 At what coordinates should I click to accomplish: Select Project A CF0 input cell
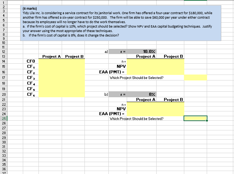tap(50, 61)
